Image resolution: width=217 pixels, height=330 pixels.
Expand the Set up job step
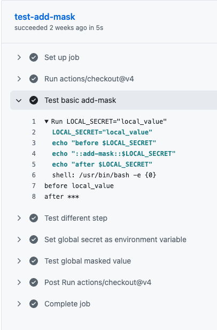(x=19, y=57)
